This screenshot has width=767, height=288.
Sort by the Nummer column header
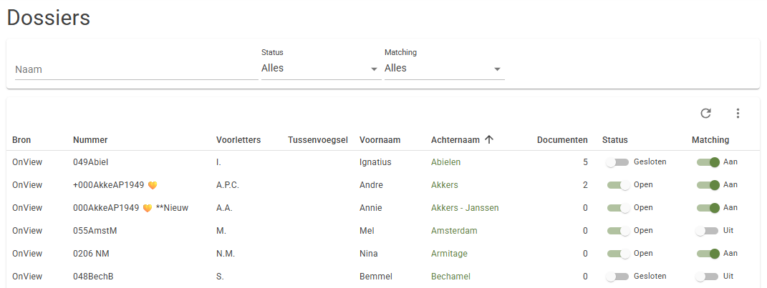point(90,140)
